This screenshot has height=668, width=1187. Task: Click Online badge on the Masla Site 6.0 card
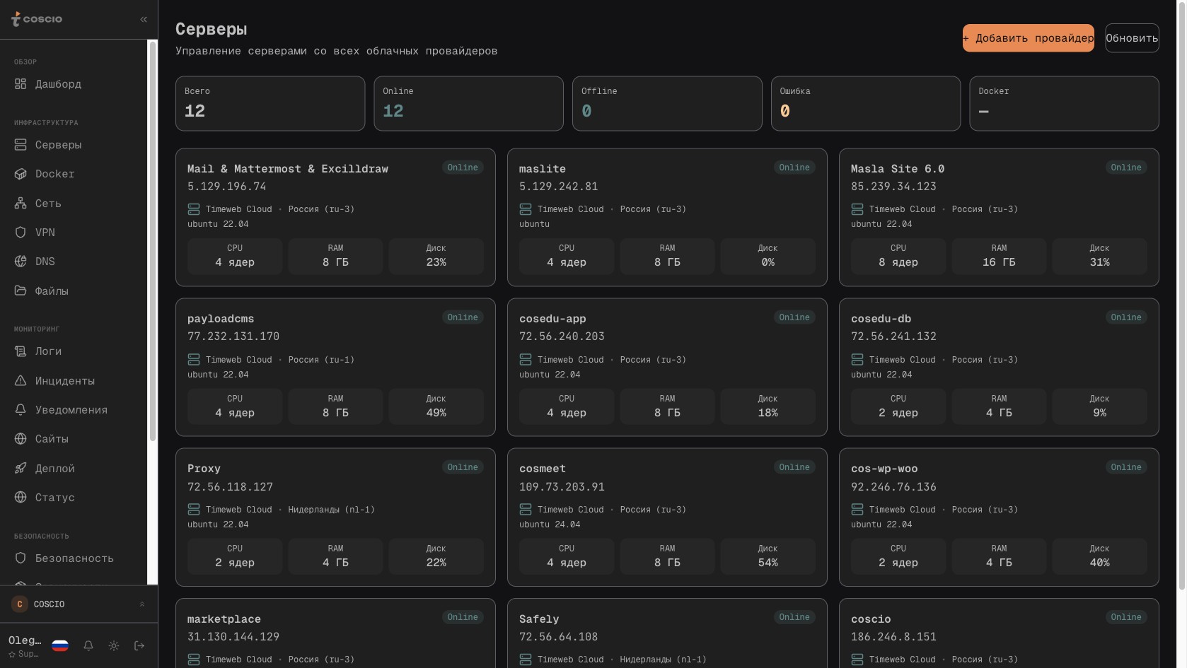[1126, 168]
